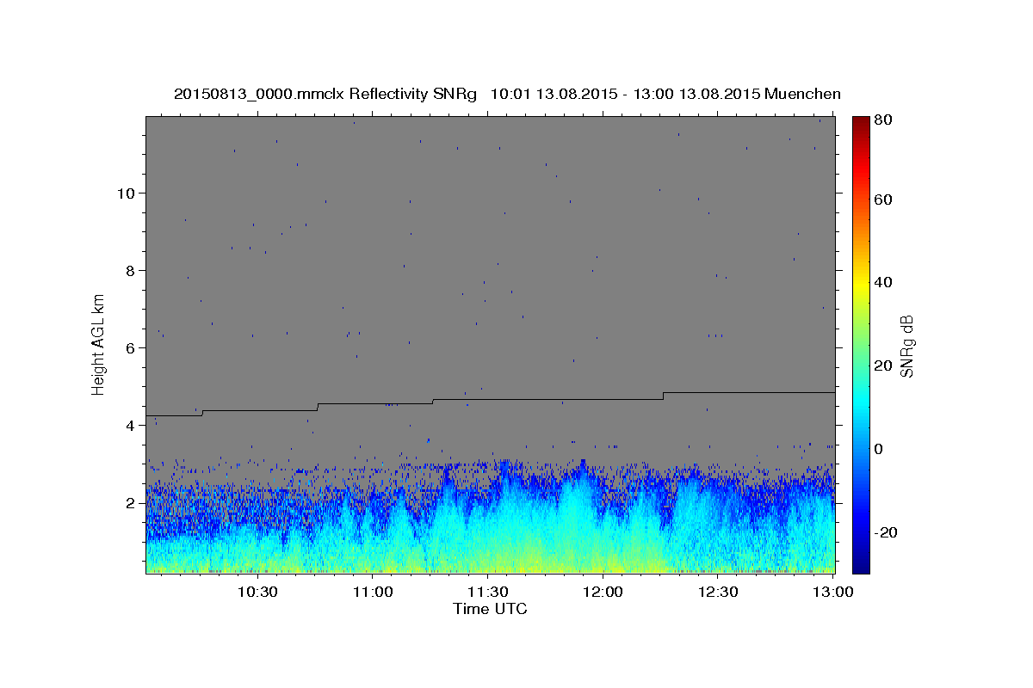This screenshot has width=1033, height=688.
Task: Click the height tick label 2
Action: [129, 502]
